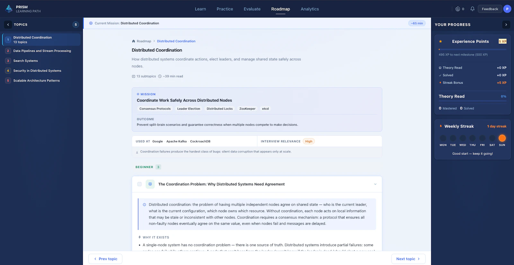Collapse the Coordination Problem subtopic chevron
Image resolution: width=514 pixels, height=265 pixels.
pyautogui.click(x=375, y=184)
